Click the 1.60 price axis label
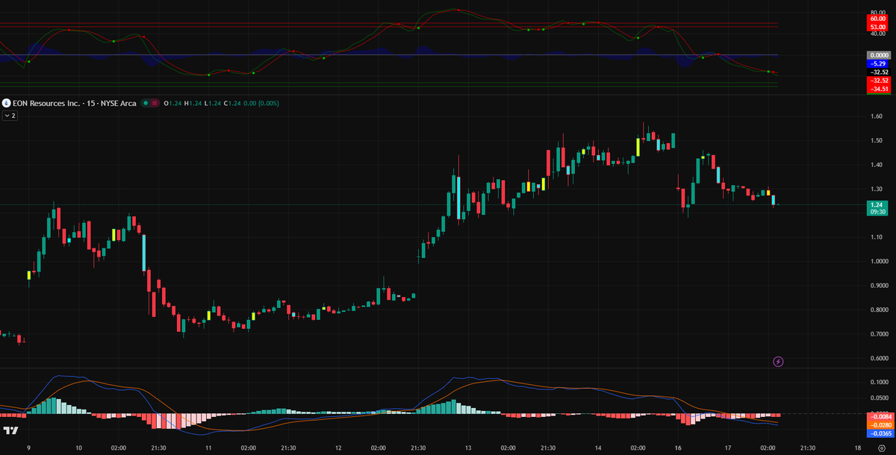The width and height of the screenshot is (896, 455). (877, 116)
